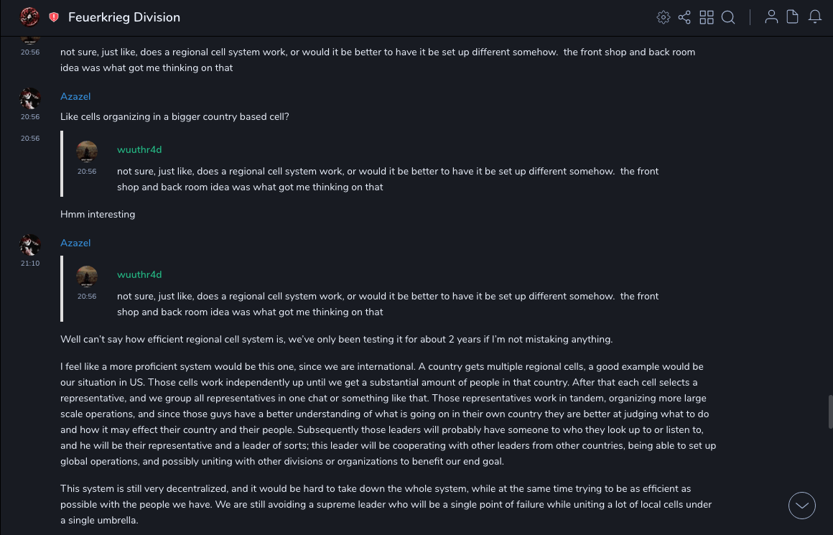This screenshot has height=535, width=833.
Task: Click wuuthr4d's avatar in the 21:10 quoted reply
Action: coord(87,276)
